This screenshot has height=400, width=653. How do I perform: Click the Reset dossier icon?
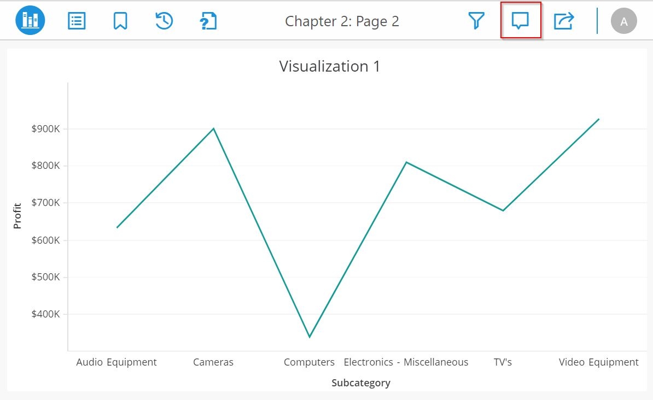(x=164, y=21)
